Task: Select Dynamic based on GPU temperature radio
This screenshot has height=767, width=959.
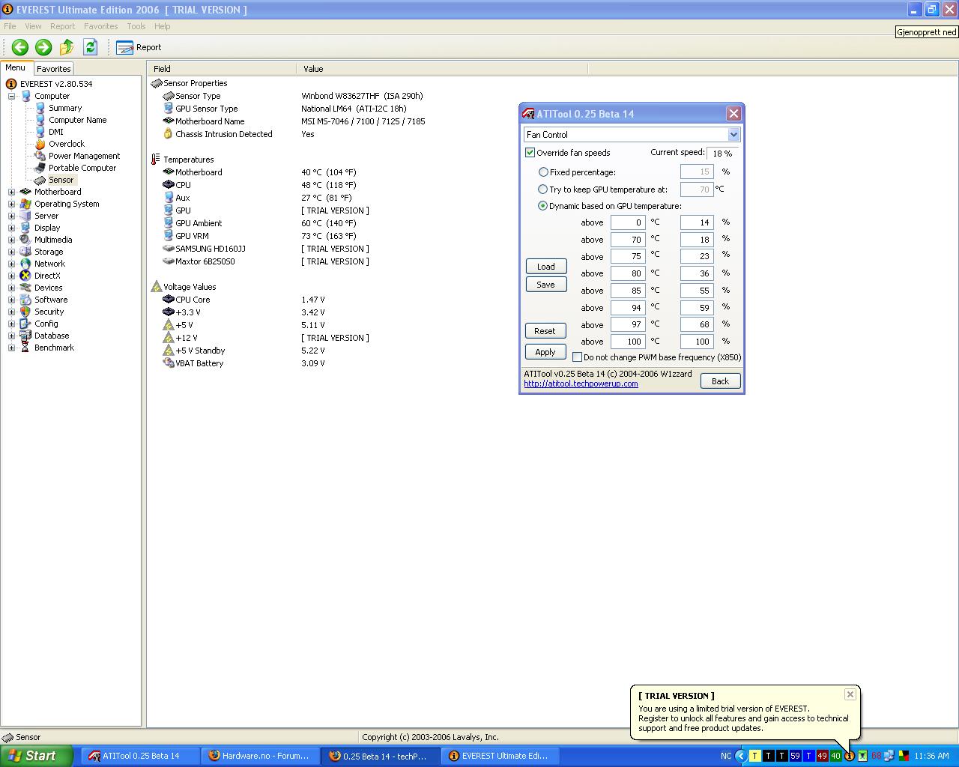Action: click(543, 206)
